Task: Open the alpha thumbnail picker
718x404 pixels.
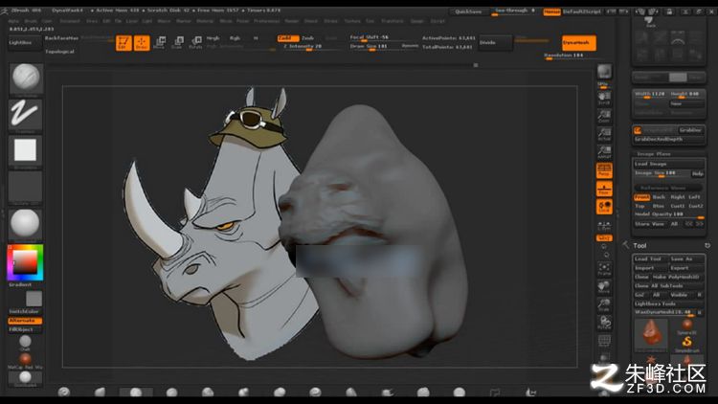Action: (x=25, y=151)
